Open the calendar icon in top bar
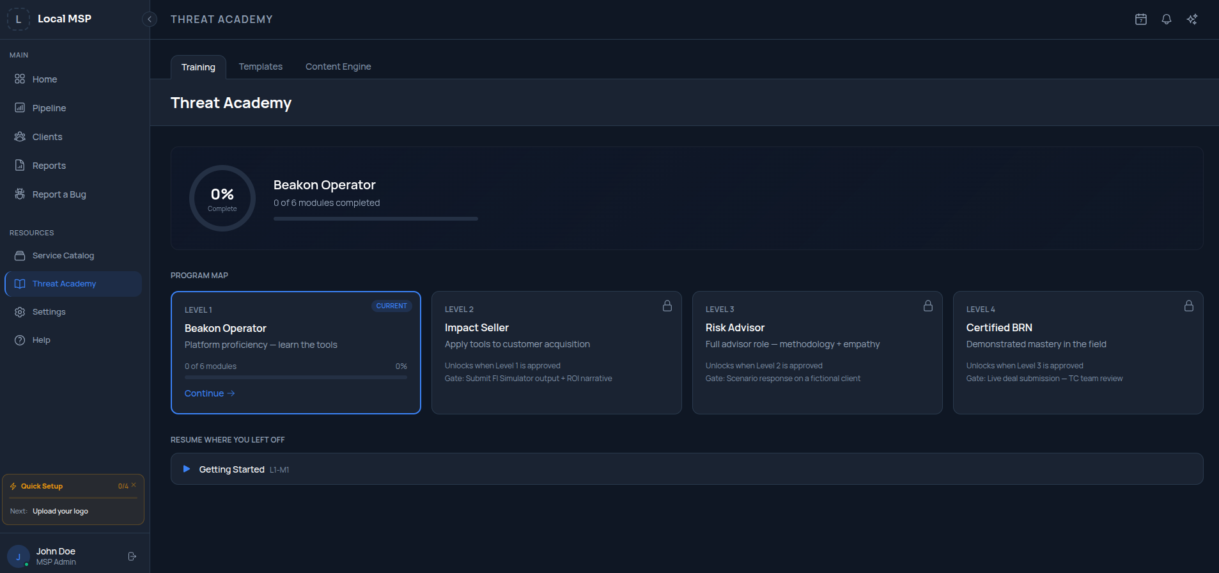This screenshot has height=573, width=1219. pyautogui.click(x=1140, y=19)
